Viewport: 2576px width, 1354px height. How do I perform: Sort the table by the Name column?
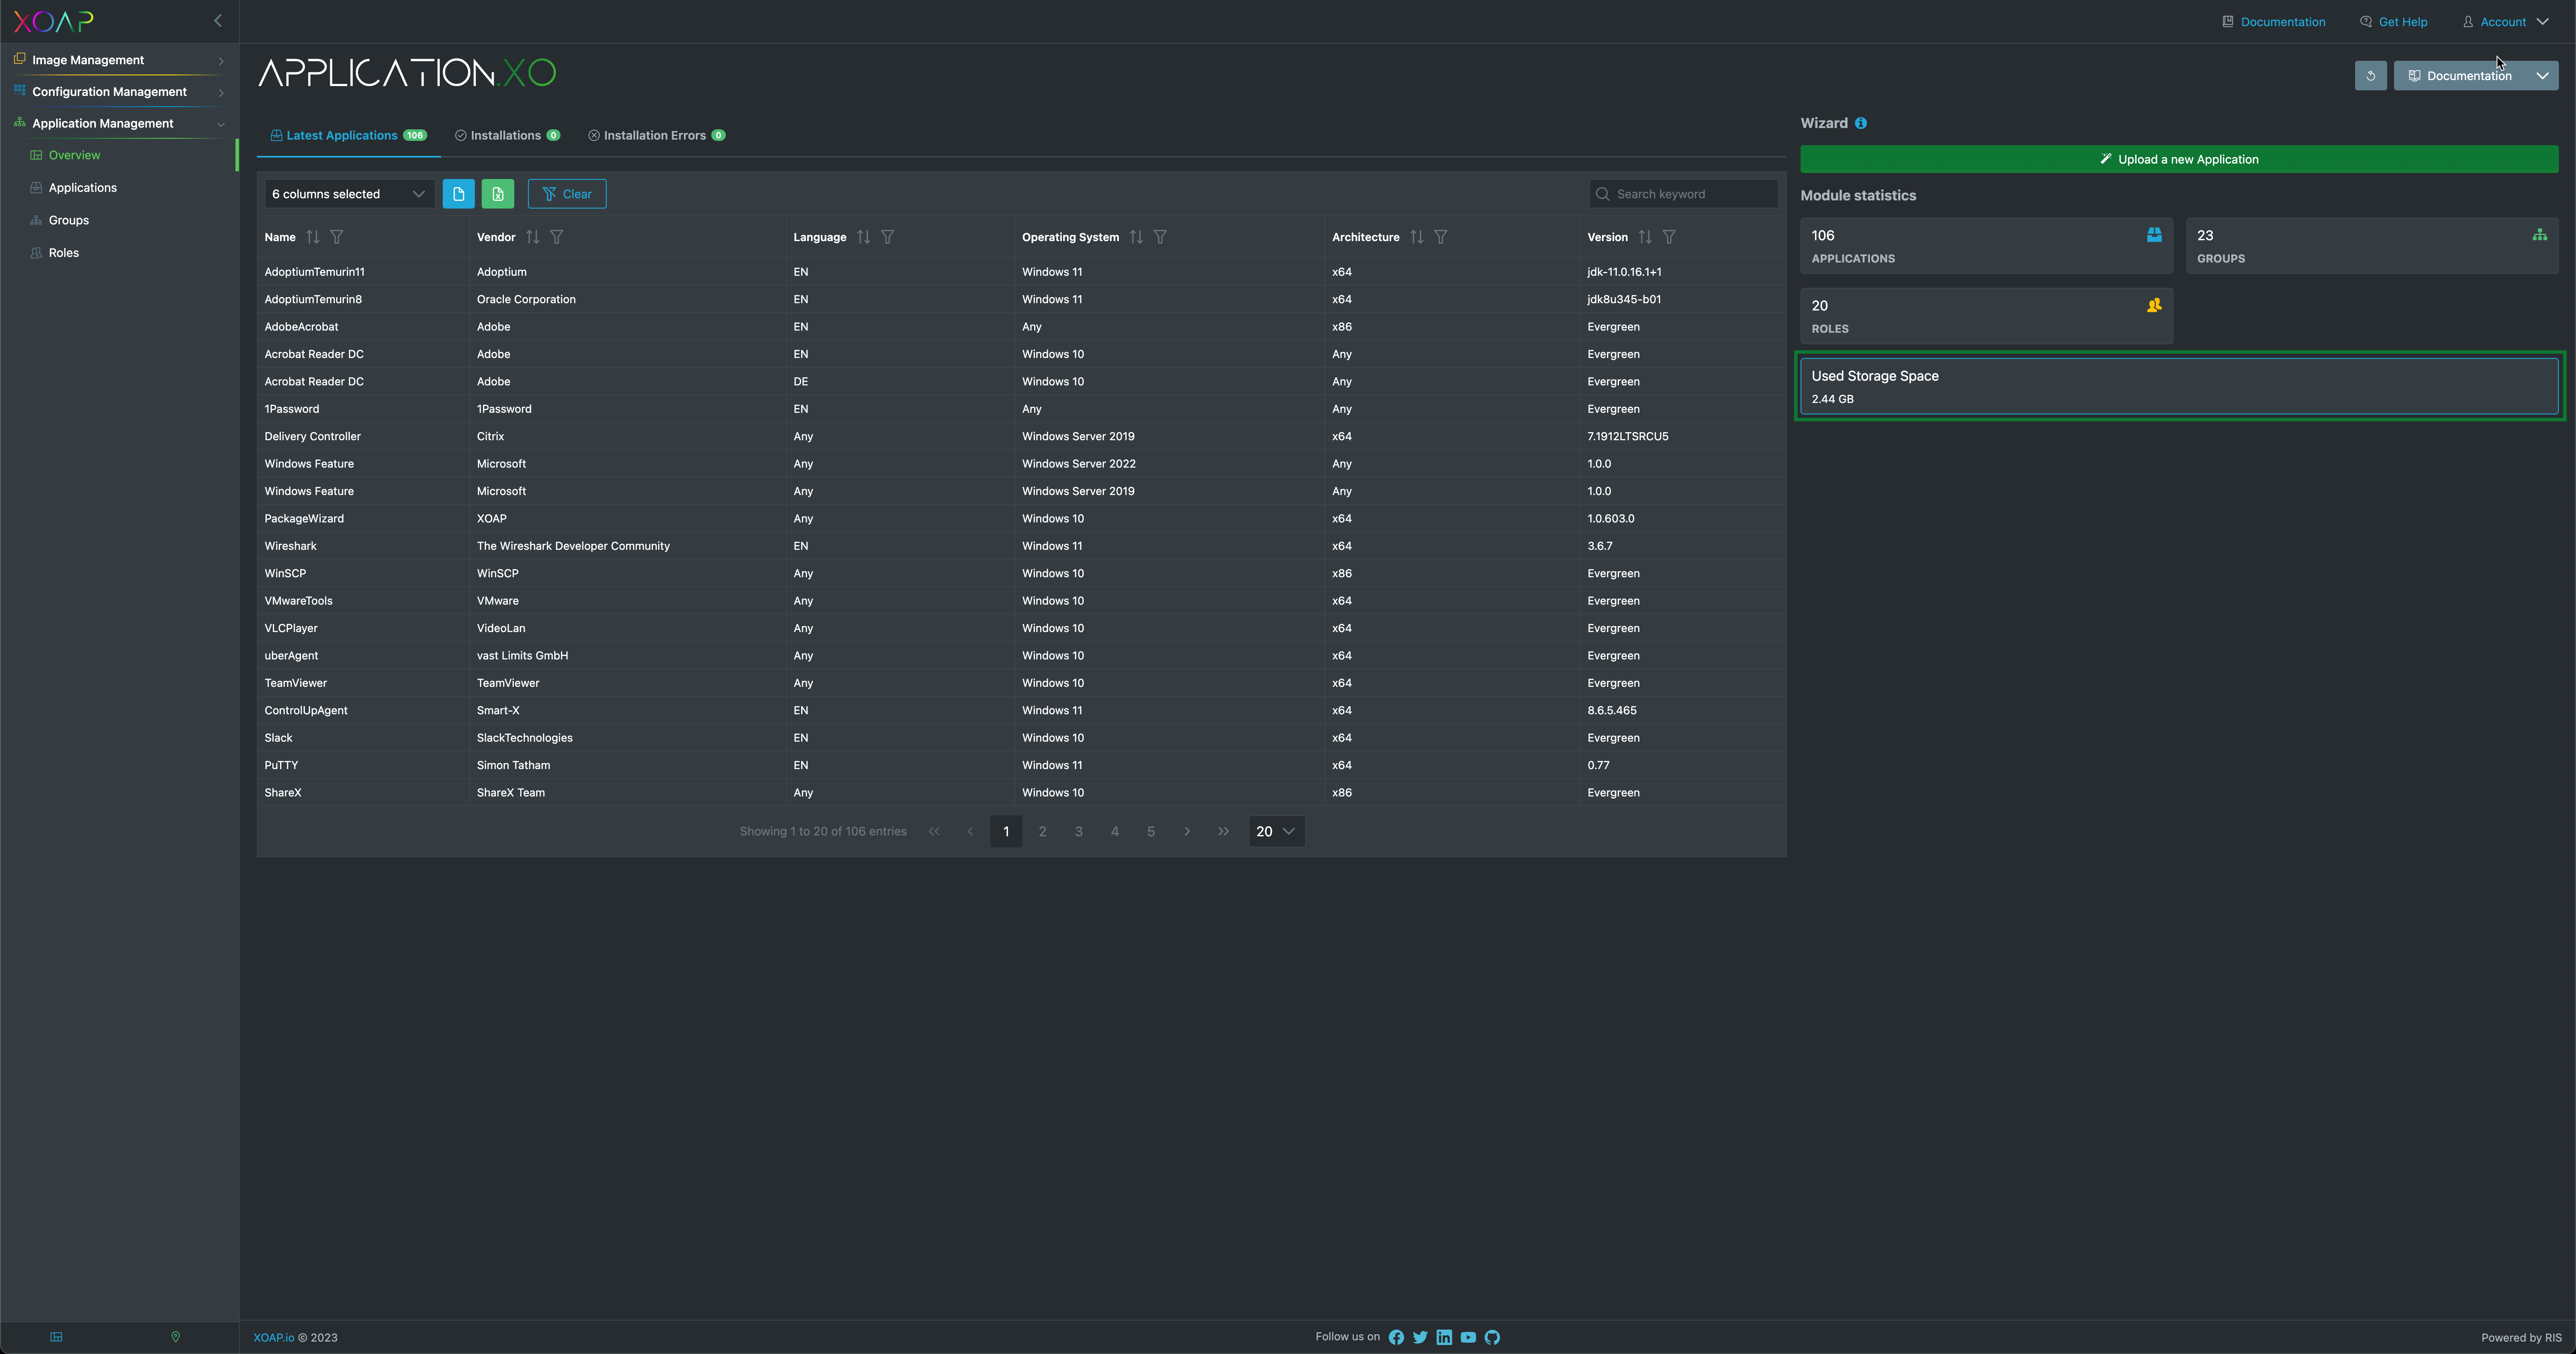coord(313,237)
